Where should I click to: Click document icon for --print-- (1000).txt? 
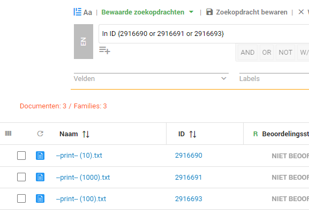(x=40, y=177)
